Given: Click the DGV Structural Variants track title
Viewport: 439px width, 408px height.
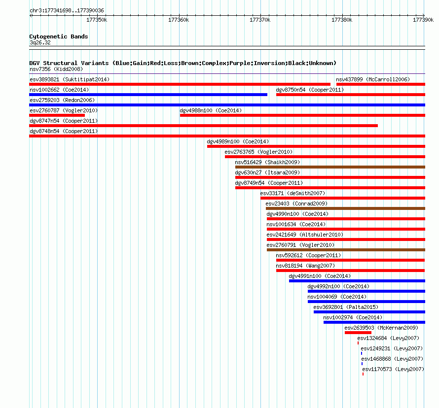Looking at the screenshot, I should coord(183,63).
